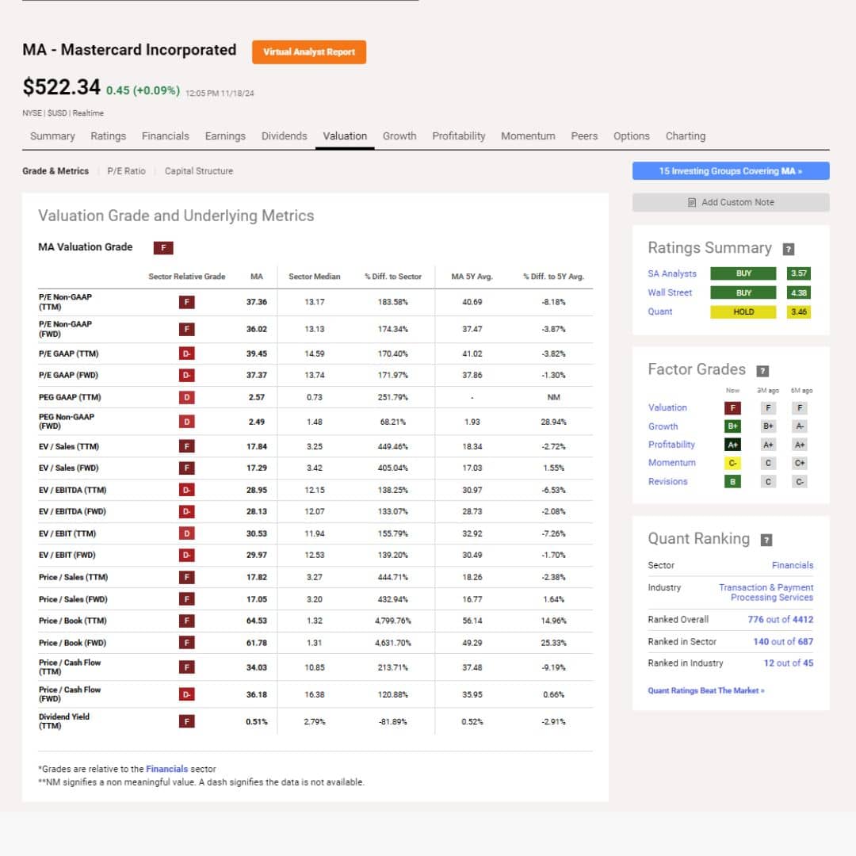Open the '12 out of 45' industry ranking
This screenshot has width=856, height=856.
click(789, 663)
